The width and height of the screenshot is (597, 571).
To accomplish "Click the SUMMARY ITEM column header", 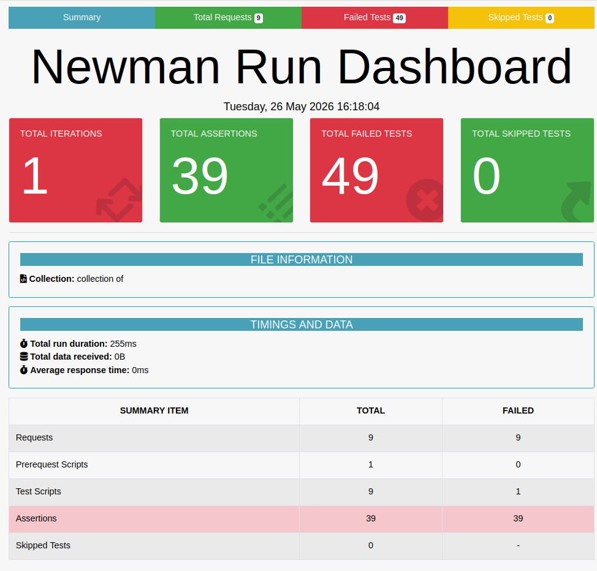I will click(x=154, y=410).
